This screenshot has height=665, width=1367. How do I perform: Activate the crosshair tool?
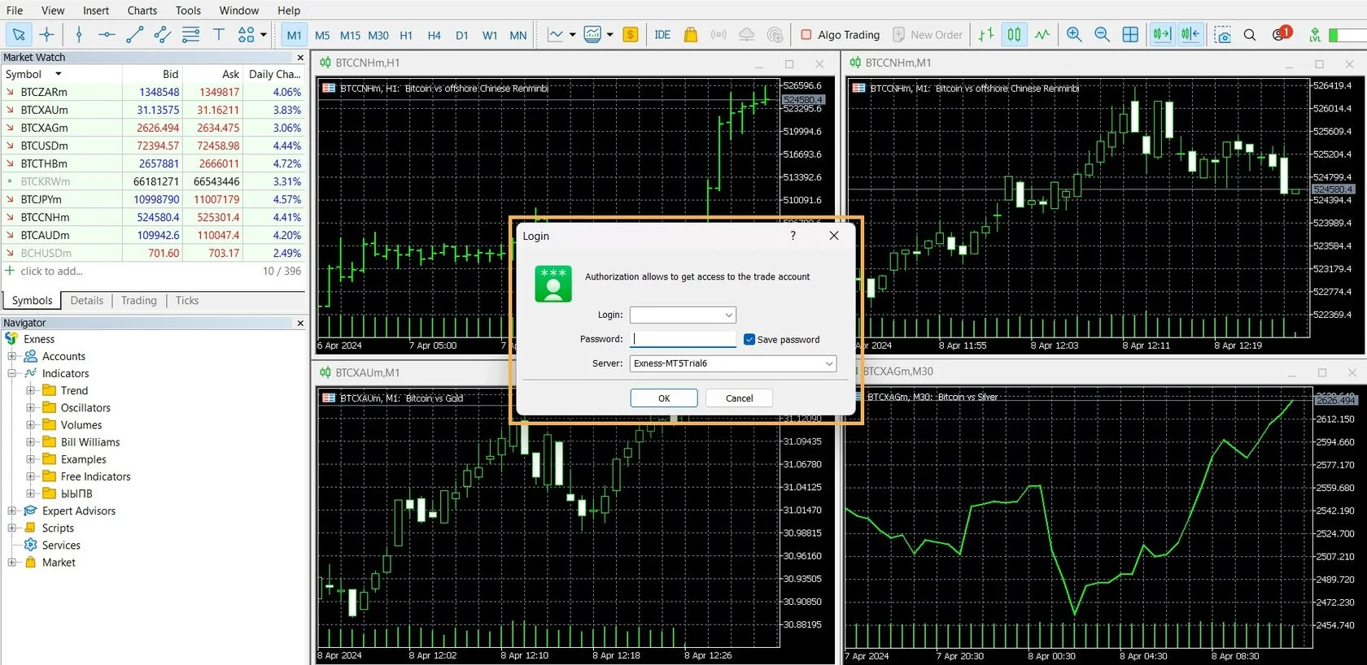click(x=46, y=34)
